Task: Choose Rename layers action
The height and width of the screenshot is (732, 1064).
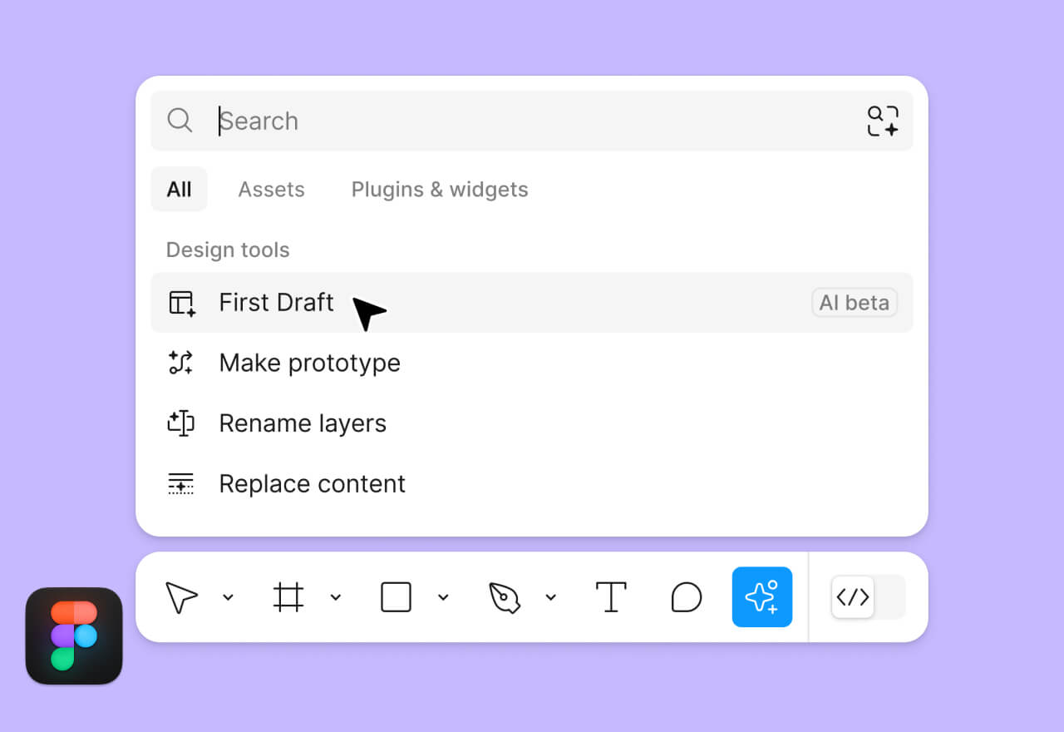Action: tap(303, 423)
